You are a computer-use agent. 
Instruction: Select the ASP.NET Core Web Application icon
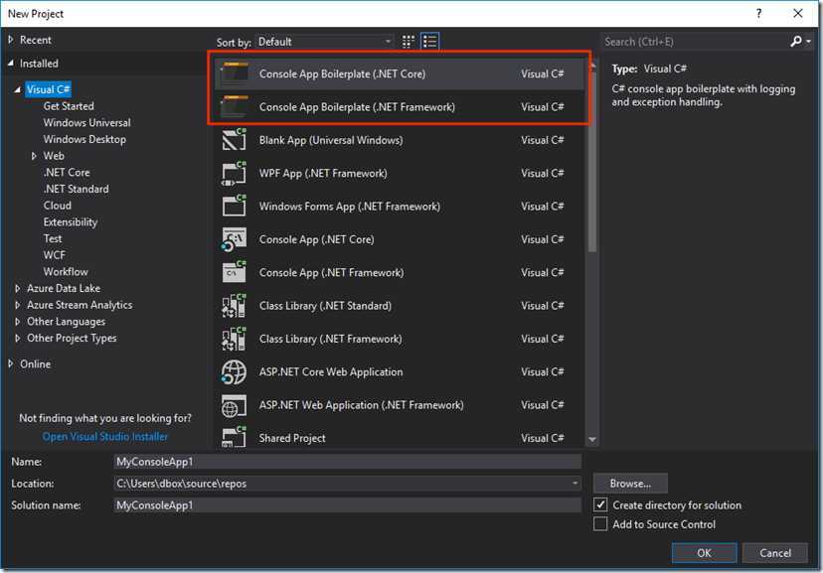(x=234, y=371)
